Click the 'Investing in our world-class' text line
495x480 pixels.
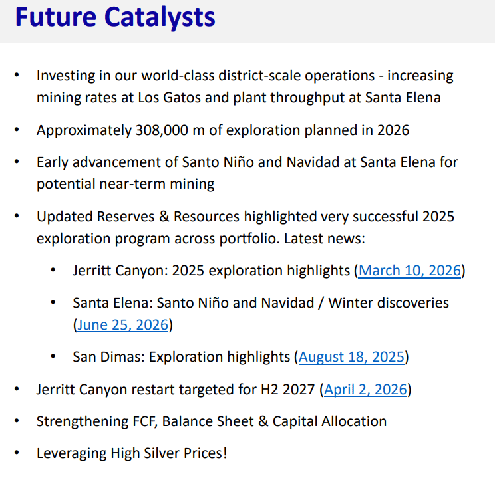pos(245,76)
